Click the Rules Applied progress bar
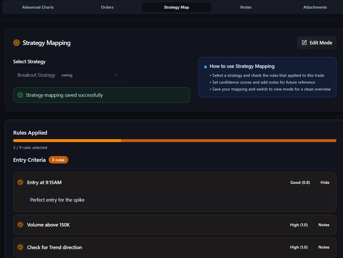This screenshot has height=258, width=343. coord(175,140)
